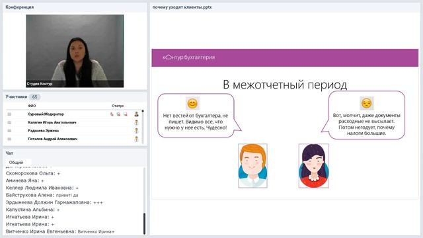Click chat message from Капустина Альбина
The width and height of the screenshot is (423, 238).
click(x=32, y=210)
